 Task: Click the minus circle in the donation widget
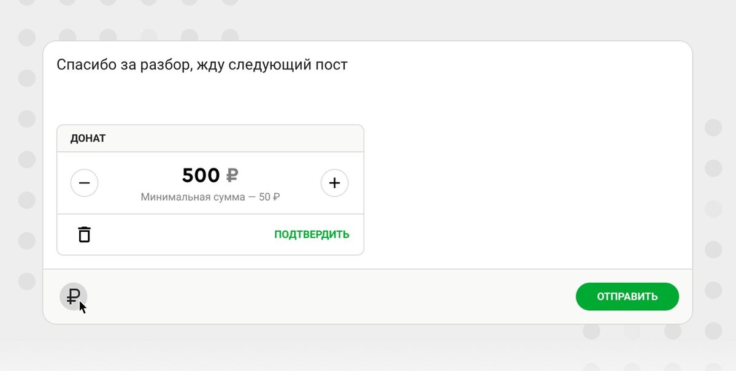point(84,183)
